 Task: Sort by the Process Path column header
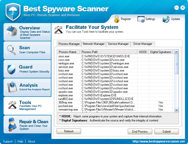click(108, 52)
